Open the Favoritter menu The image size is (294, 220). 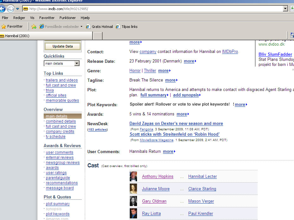pyautogui.click(x=47, y=18)
